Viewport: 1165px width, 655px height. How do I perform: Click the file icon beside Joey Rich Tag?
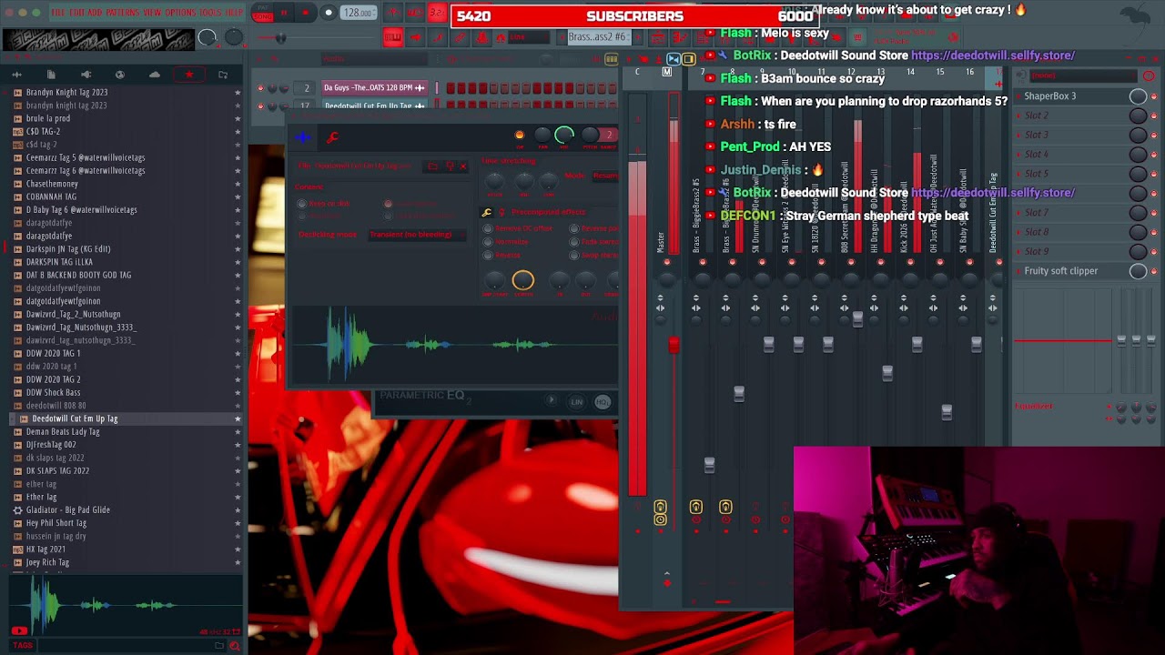click(x=17, y=562)
